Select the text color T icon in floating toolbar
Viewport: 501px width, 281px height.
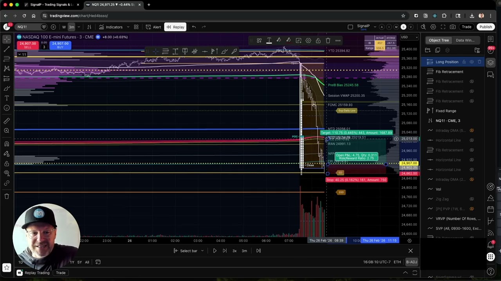(x=269, y=41)
